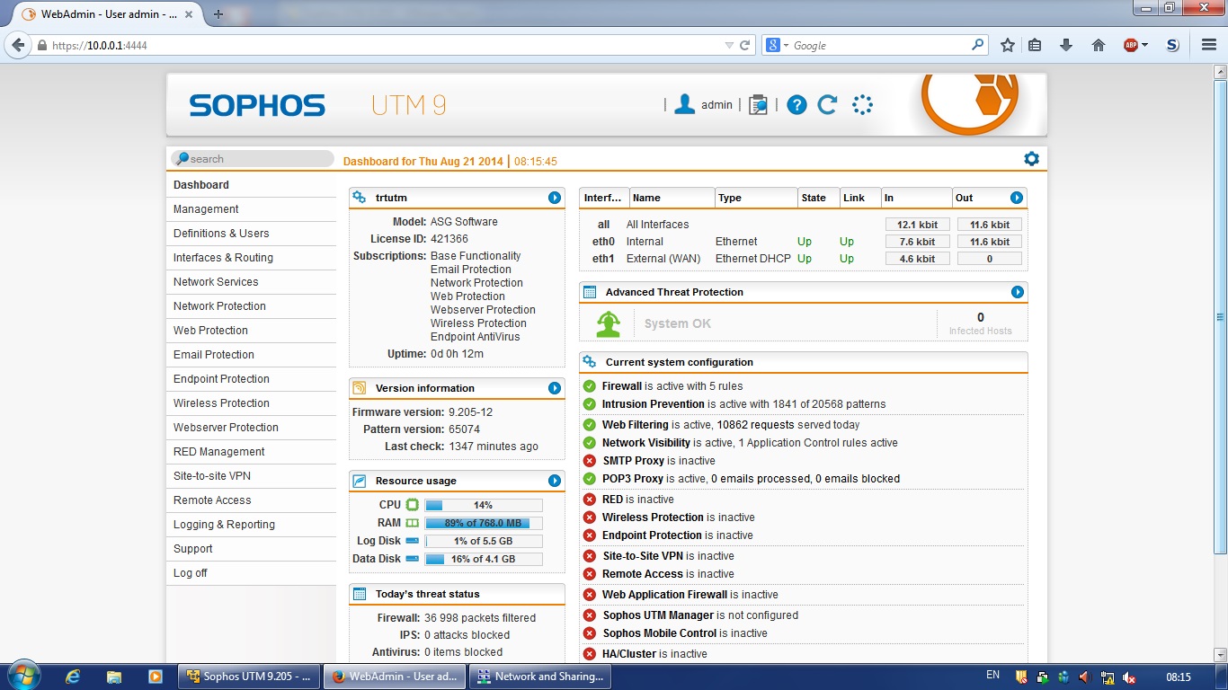Launch Internet Explorer from the taskbar
The image size is (1228, 690).
click(x=74, y=676)
